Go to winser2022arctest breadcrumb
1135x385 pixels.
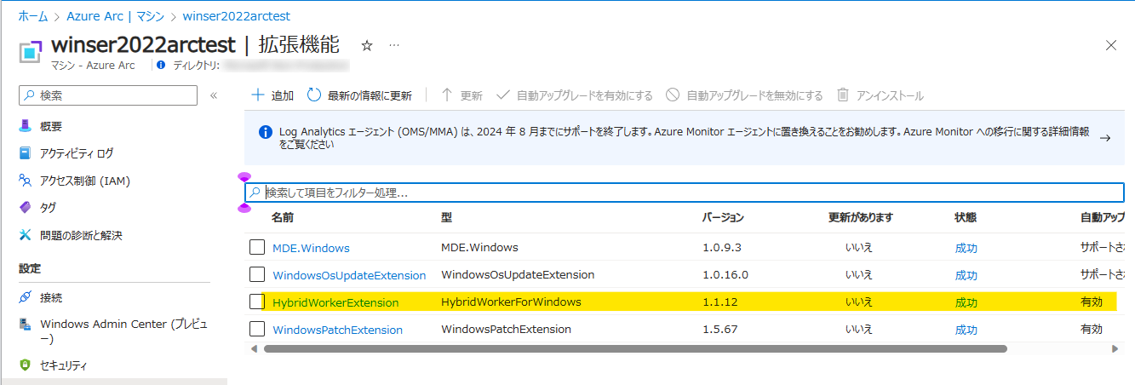pos(235,16)
